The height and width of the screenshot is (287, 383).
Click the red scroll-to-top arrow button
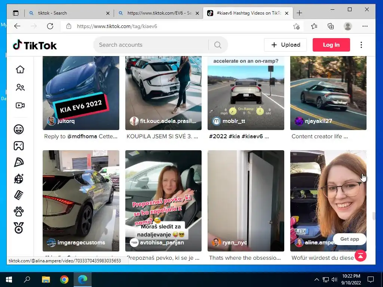coord(361,256)
